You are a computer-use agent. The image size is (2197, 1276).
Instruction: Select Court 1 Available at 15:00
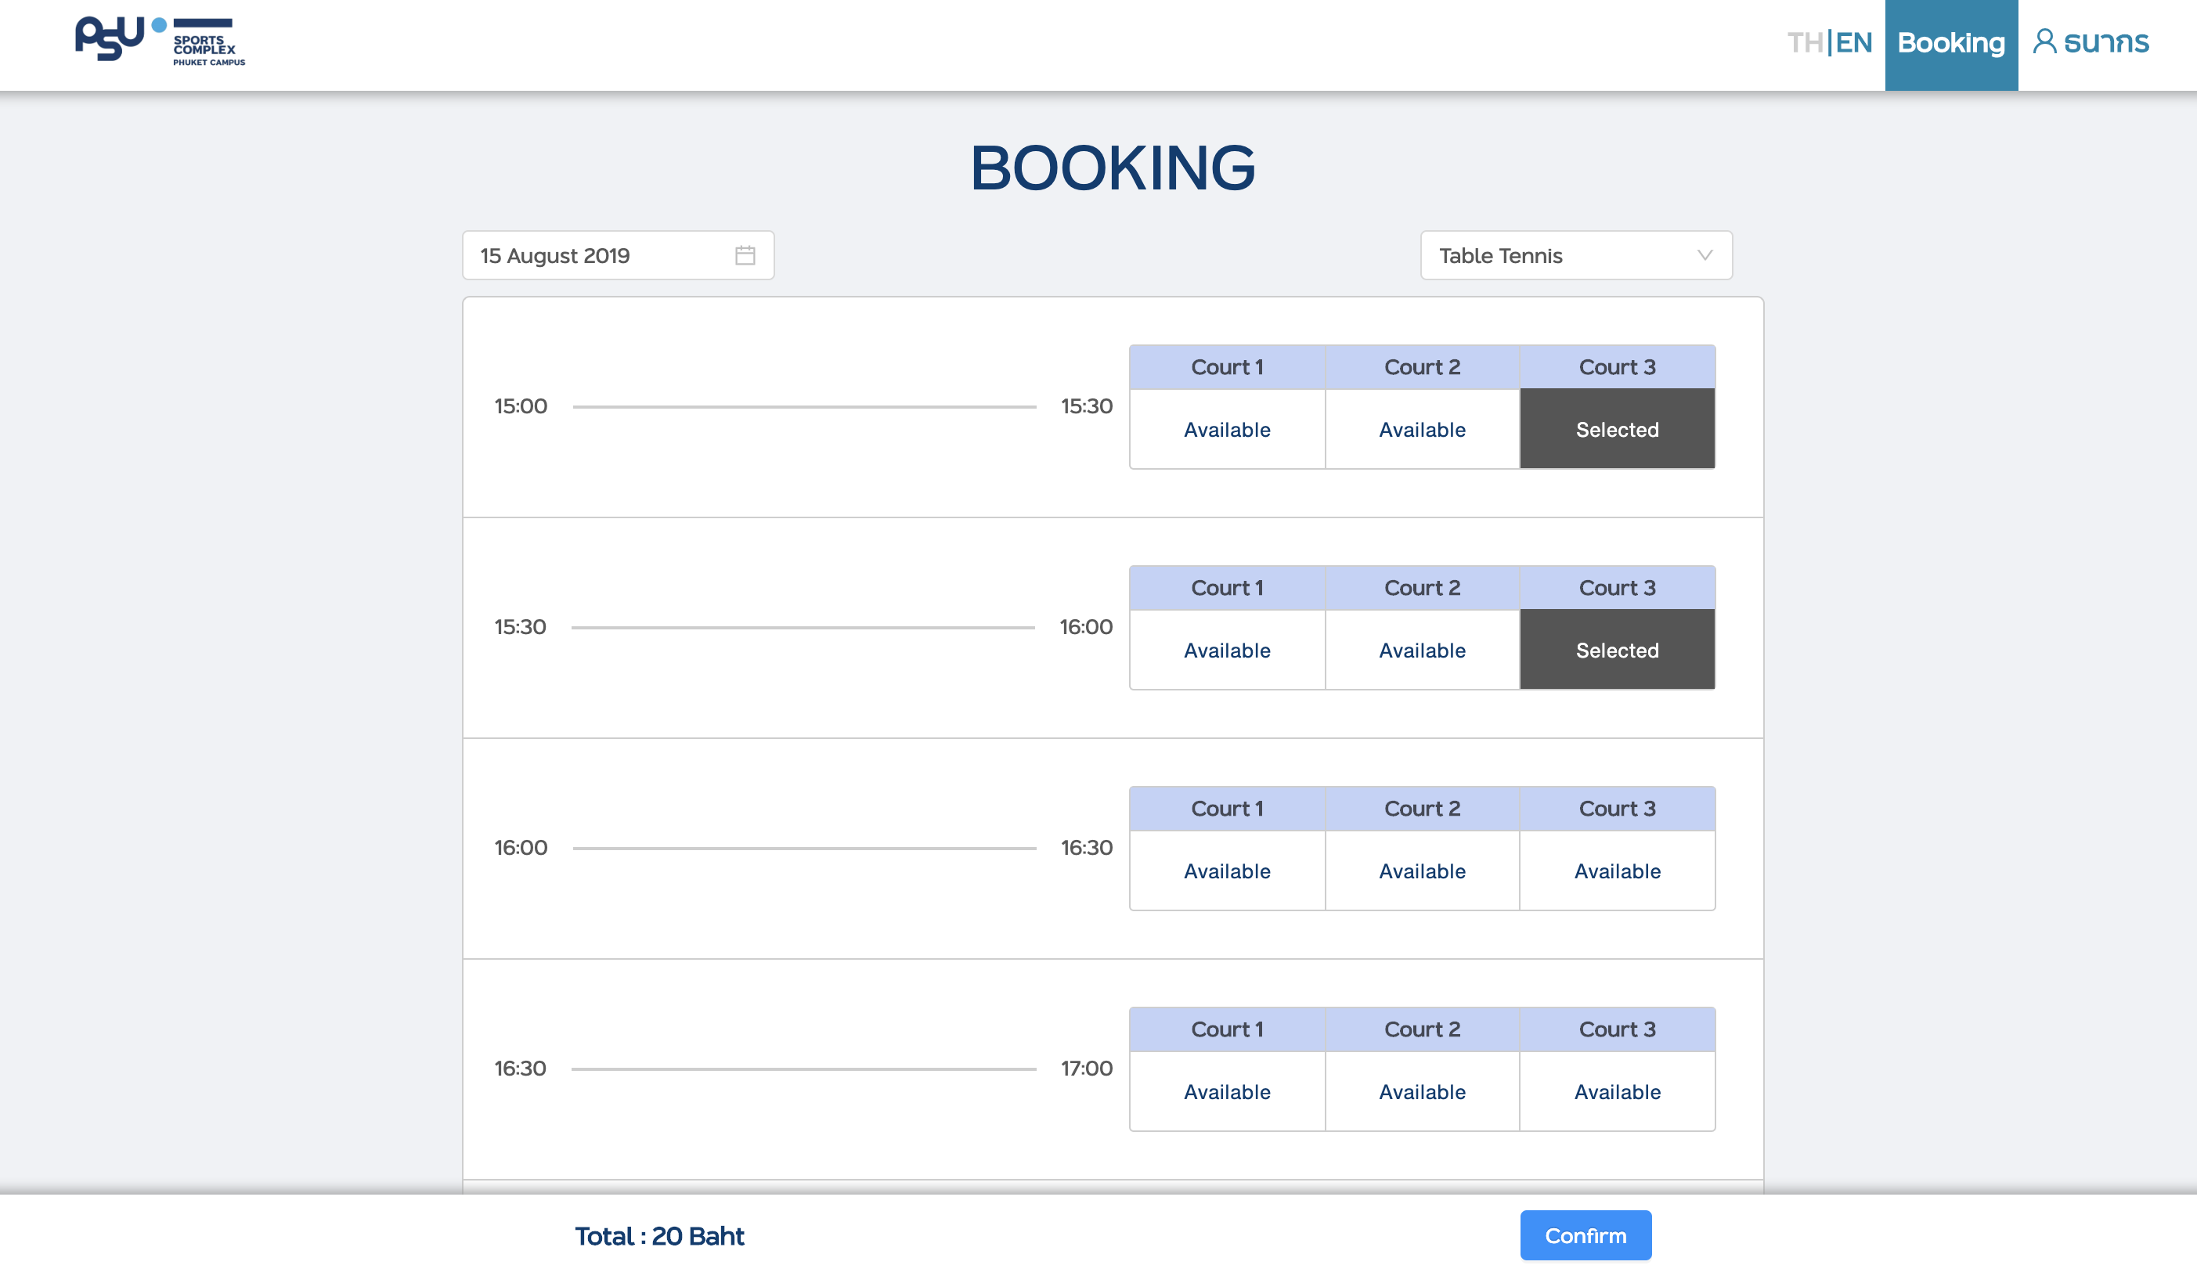(x=1227, y=430)
